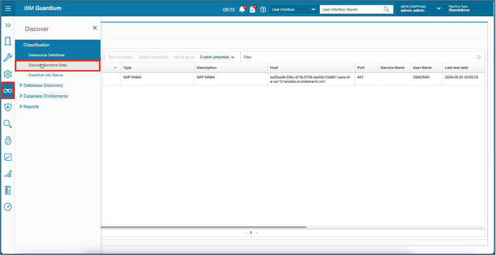
Task: Open the to-do clipboard icon
Action: pos(253,9)
